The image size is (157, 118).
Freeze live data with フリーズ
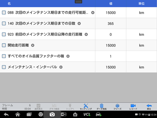[117, 107]
